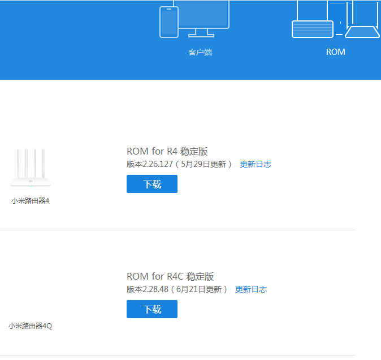The width and height of the screenshot is (381, 360).
Task: Click the ROM for R4C 稳定版 title
Action: click(170, 276)
